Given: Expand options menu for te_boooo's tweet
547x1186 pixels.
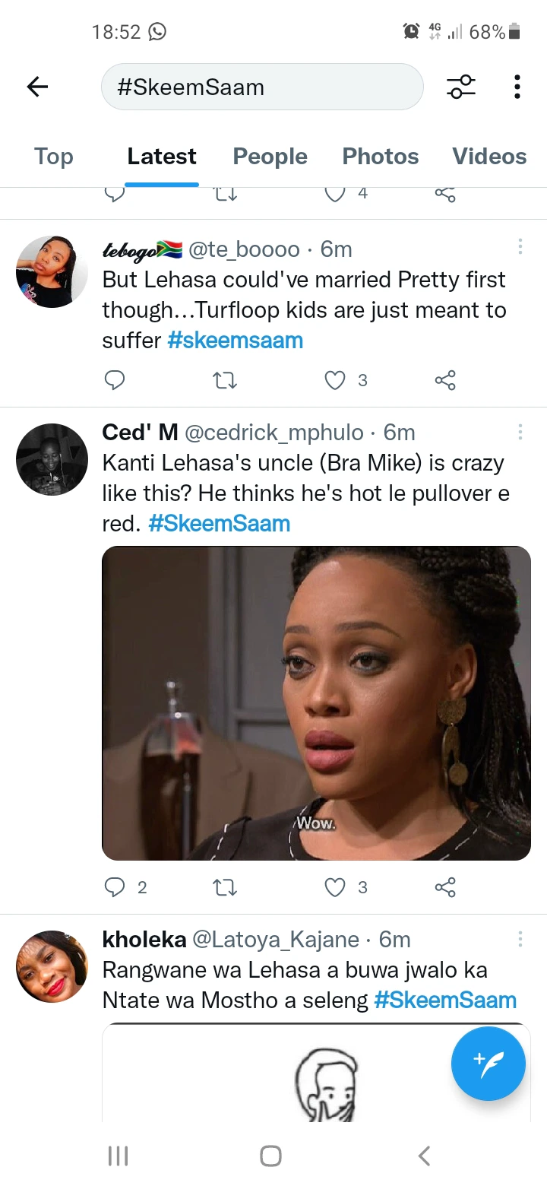Looking at the screenshot, I should pos(520,246).
